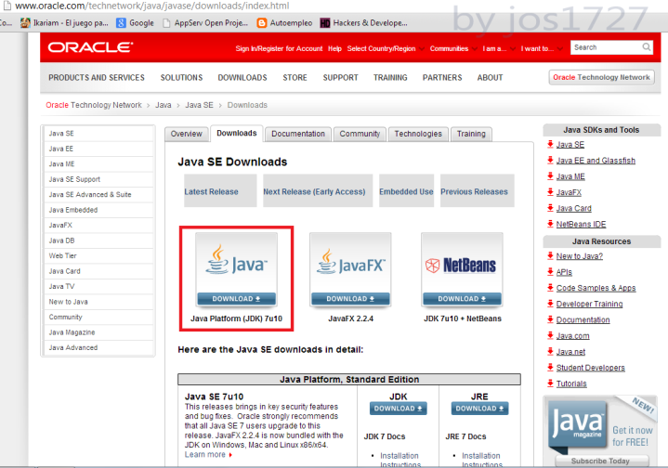This screenshot has width=668, height=468.
Task: Click the Java Platform (JDK) 7u10 Download button
Action: pyautogui.click(x=236, y=299)
